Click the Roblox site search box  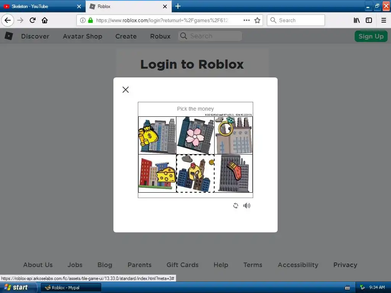point(210,36)
